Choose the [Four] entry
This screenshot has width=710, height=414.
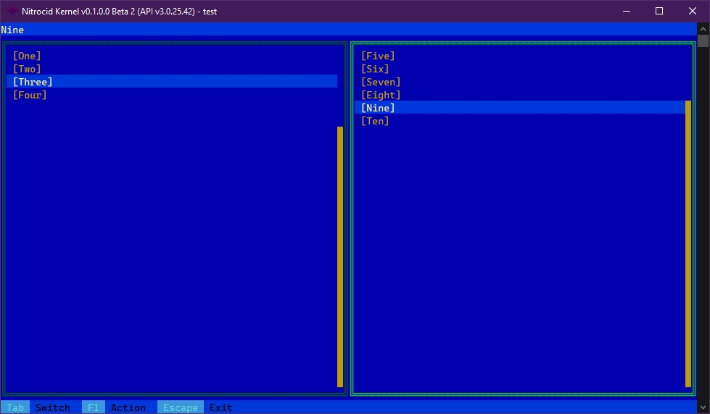pos(30,95)
